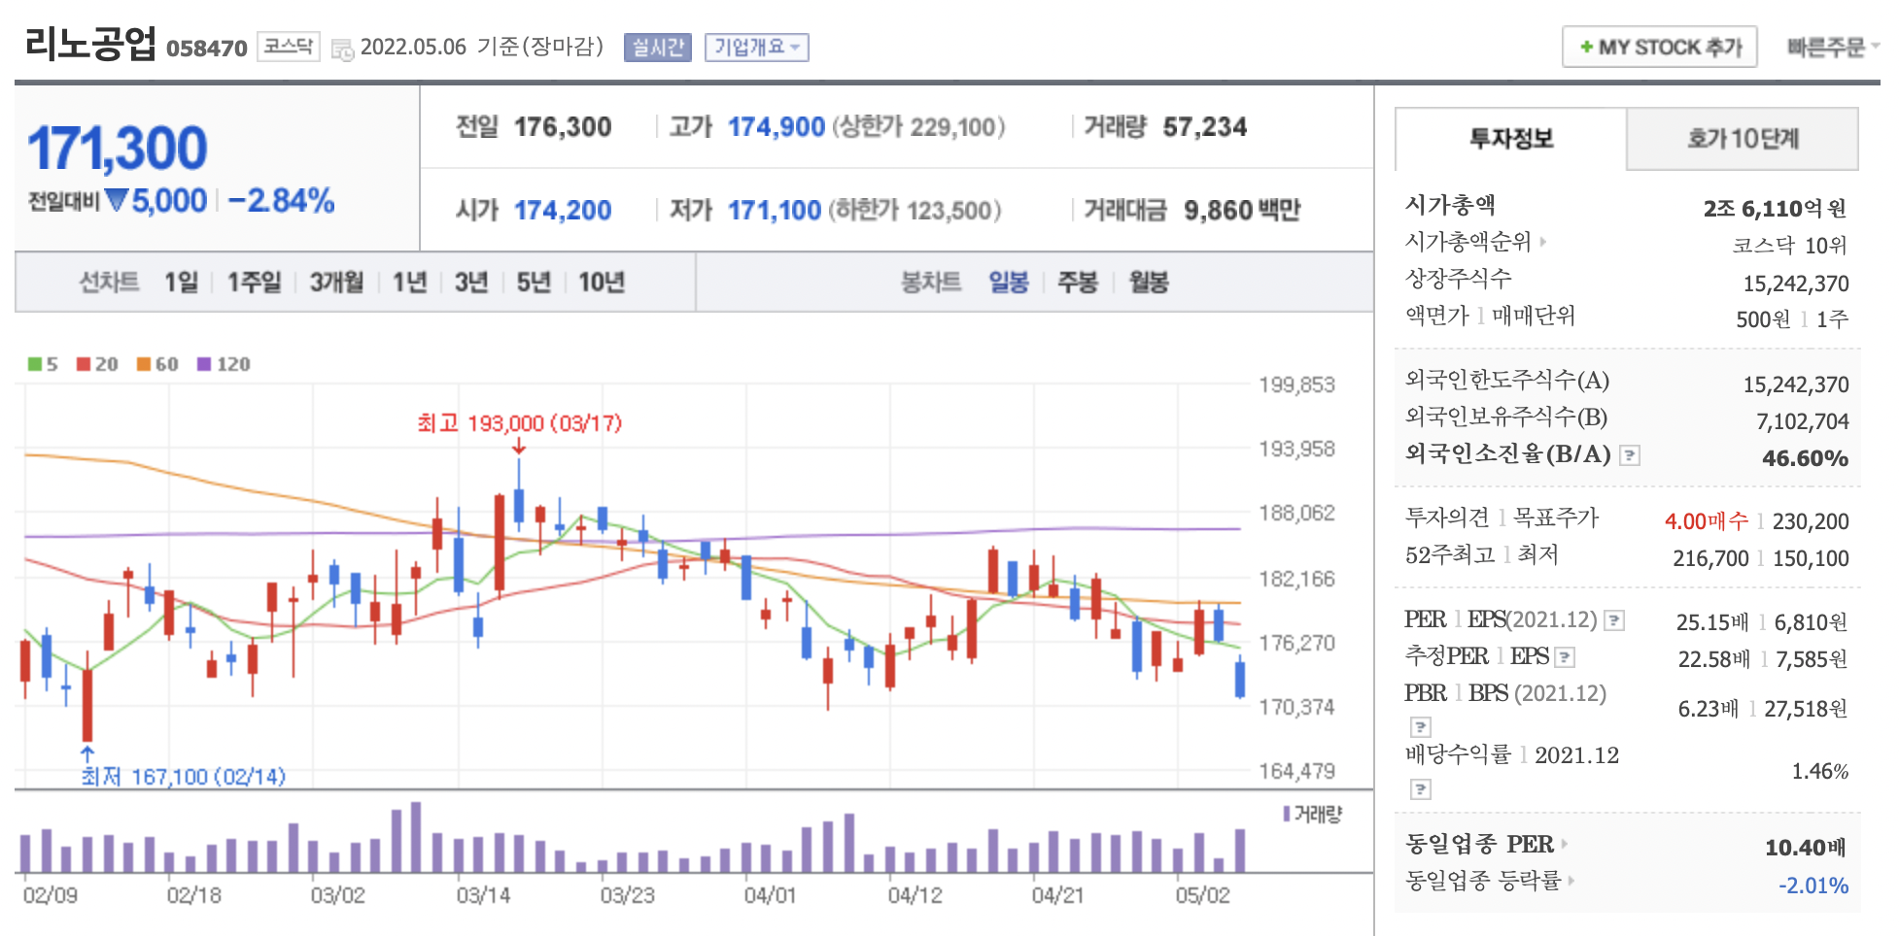Click the 고가 174,900 value
1899x936 pixels.
click(x=777, y=127)
